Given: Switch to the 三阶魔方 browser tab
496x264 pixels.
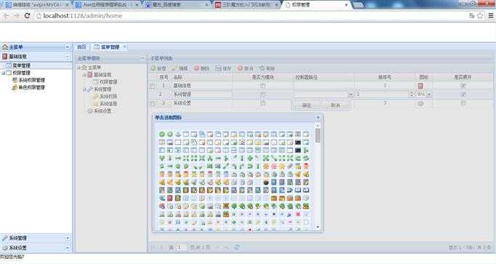Looking at the screenshot, I should pos(246,5).
